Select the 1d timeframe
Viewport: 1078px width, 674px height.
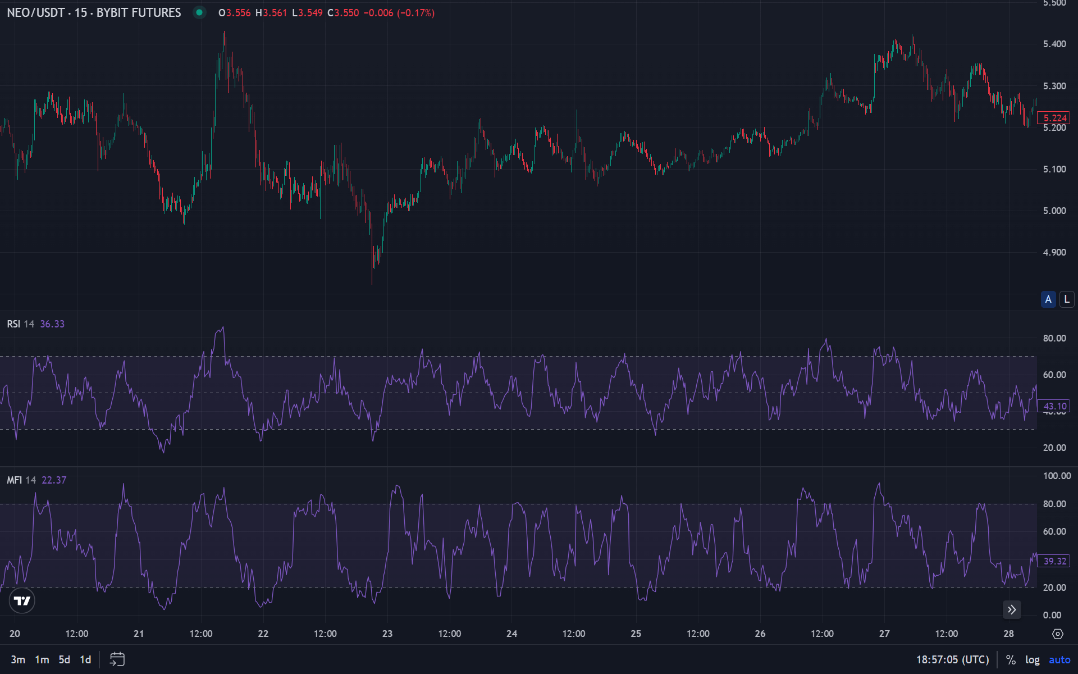[x=85, y=659]
